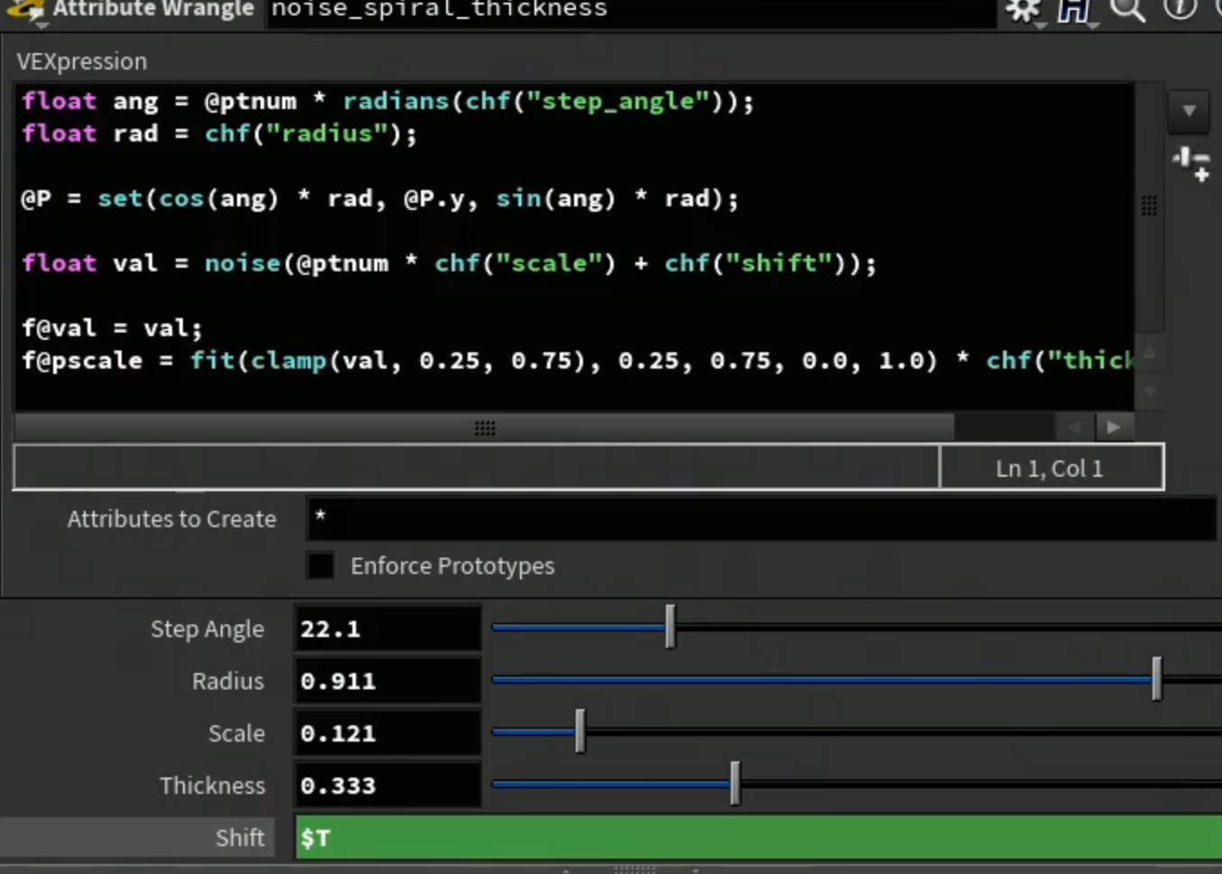
Task: Click the vertical scroll down arrow in editor
Action: [x=1150, y=390]
